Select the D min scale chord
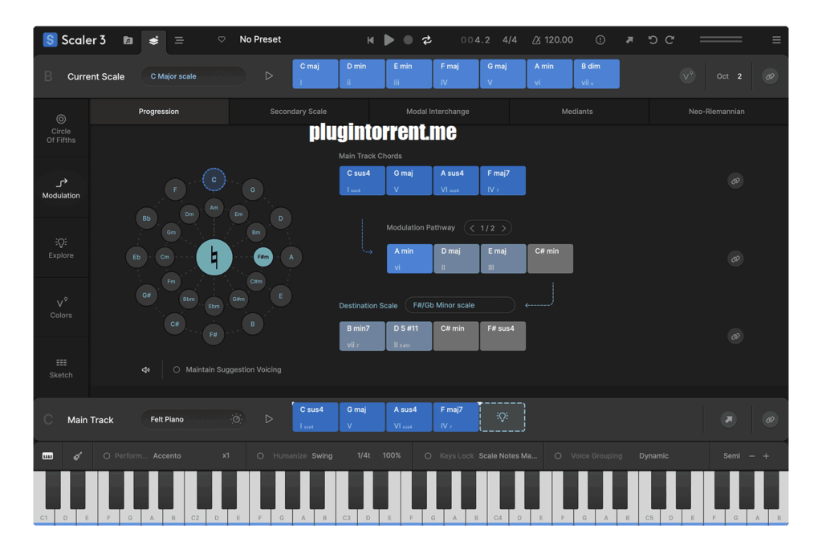This screenshot has height=542, width=822. (362, 74)
